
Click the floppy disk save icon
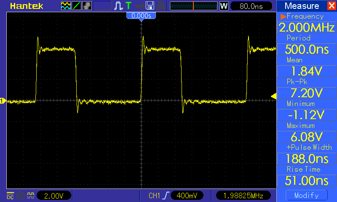coord(150,6)
